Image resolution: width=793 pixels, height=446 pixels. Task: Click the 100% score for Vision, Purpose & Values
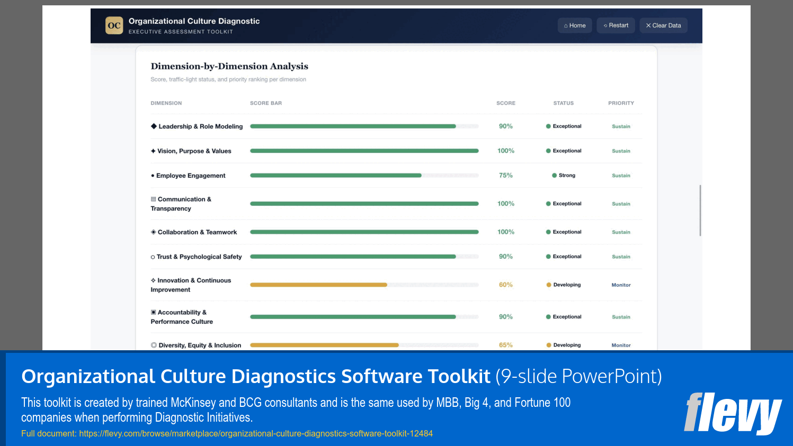pos(506,151)
